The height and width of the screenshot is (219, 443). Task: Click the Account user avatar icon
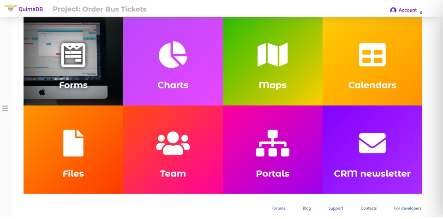coord(393,10)
